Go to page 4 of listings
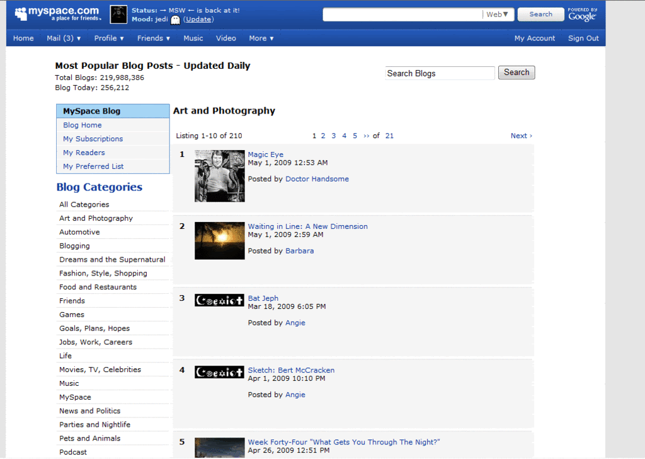 [345, 136]
